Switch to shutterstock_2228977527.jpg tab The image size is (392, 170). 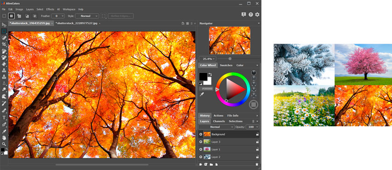click(x=76, y=23)
